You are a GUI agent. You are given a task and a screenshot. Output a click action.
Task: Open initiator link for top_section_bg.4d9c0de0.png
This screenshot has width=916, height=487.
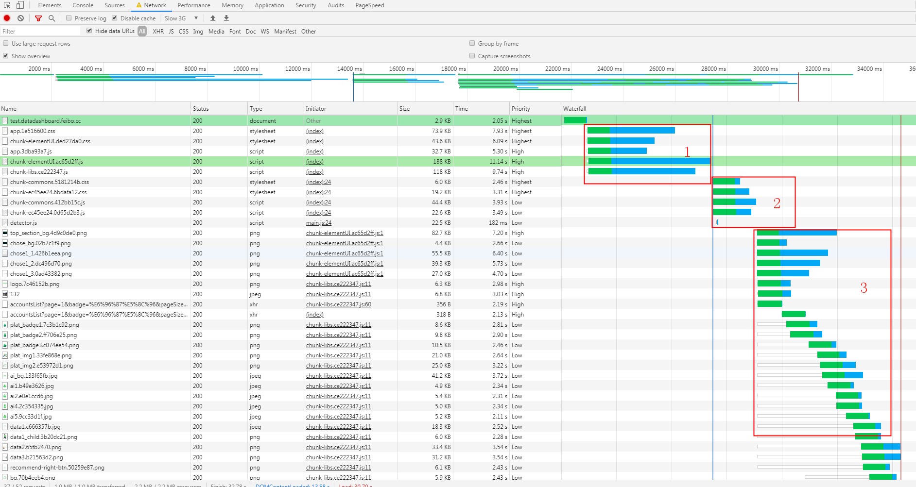click(x=345, y=233)
